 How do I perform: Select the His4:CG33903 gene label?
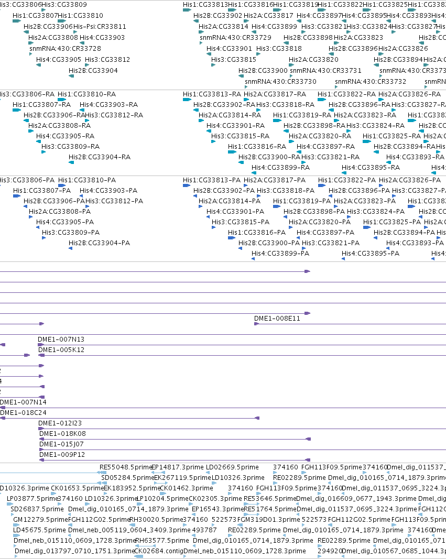(x=102, y=38)
